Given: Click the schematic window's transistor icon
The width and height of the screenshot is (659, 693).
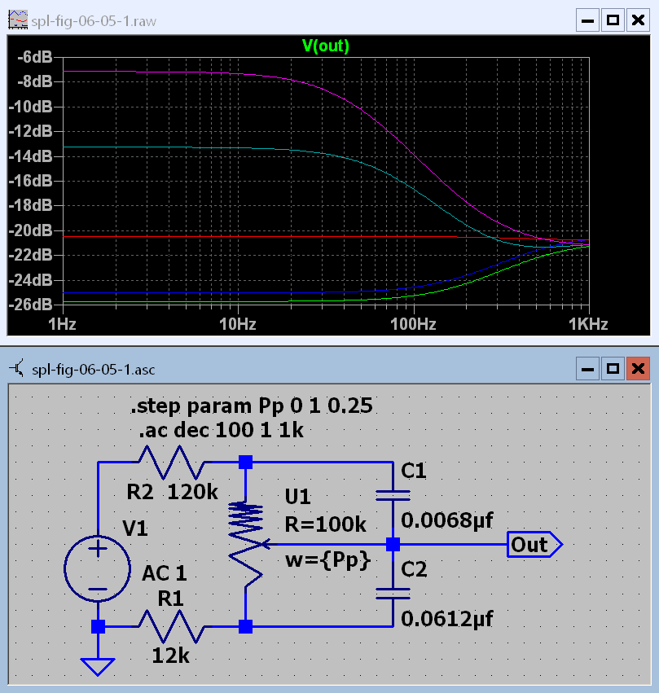Looking at the screenshot, I should pyautogui.click(x=16, y=370).
